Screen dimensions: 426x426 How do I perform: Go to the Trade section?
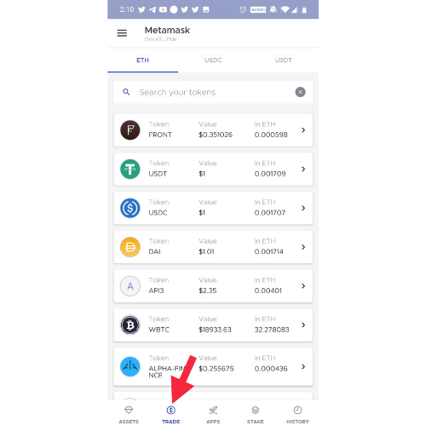point(170,415)
